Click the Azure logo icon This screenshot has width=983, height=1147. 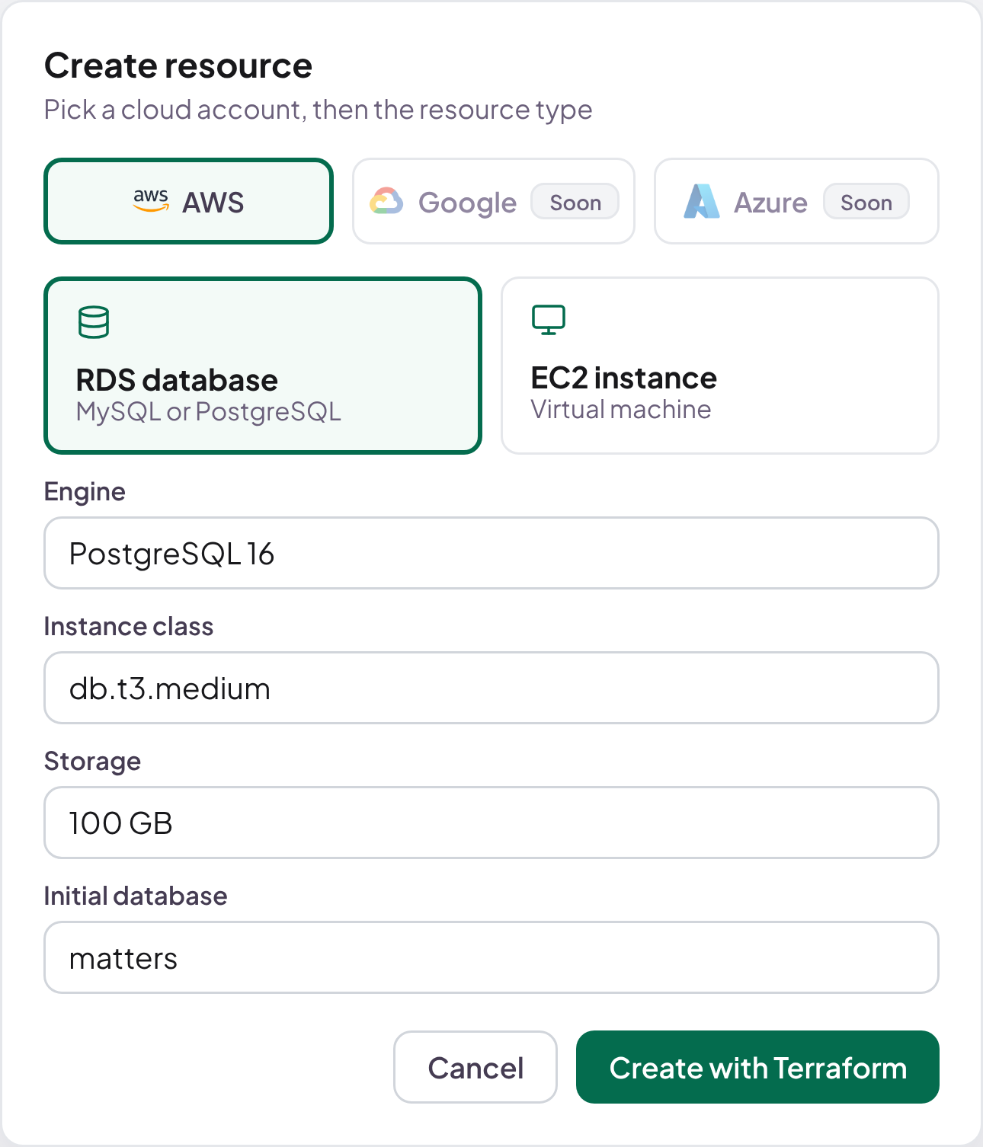coord(701,201)
